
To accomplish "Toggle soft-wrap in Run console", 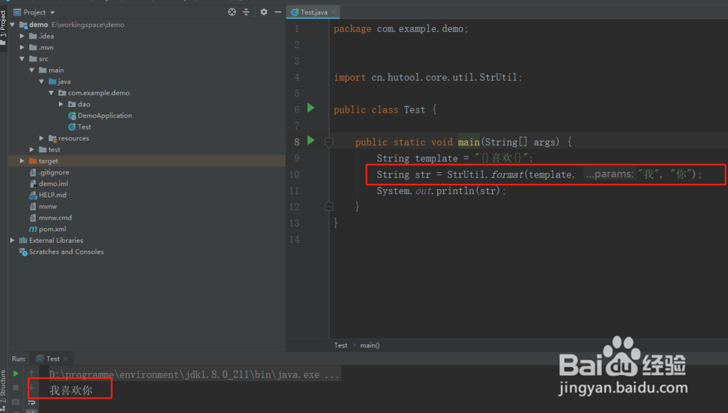I will coord(31,402).
